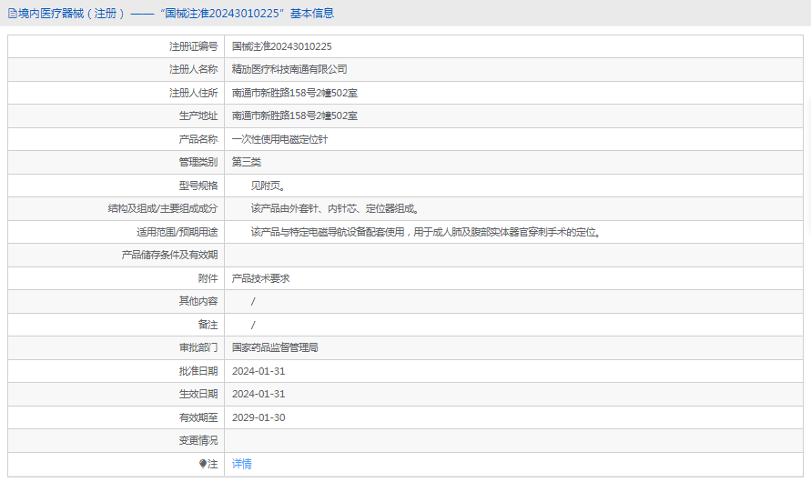Image resolution: width=811 pixels, height=482 pixels.
Task: Click the 见附页。 specification value
Action: click(x=268, y=186)
